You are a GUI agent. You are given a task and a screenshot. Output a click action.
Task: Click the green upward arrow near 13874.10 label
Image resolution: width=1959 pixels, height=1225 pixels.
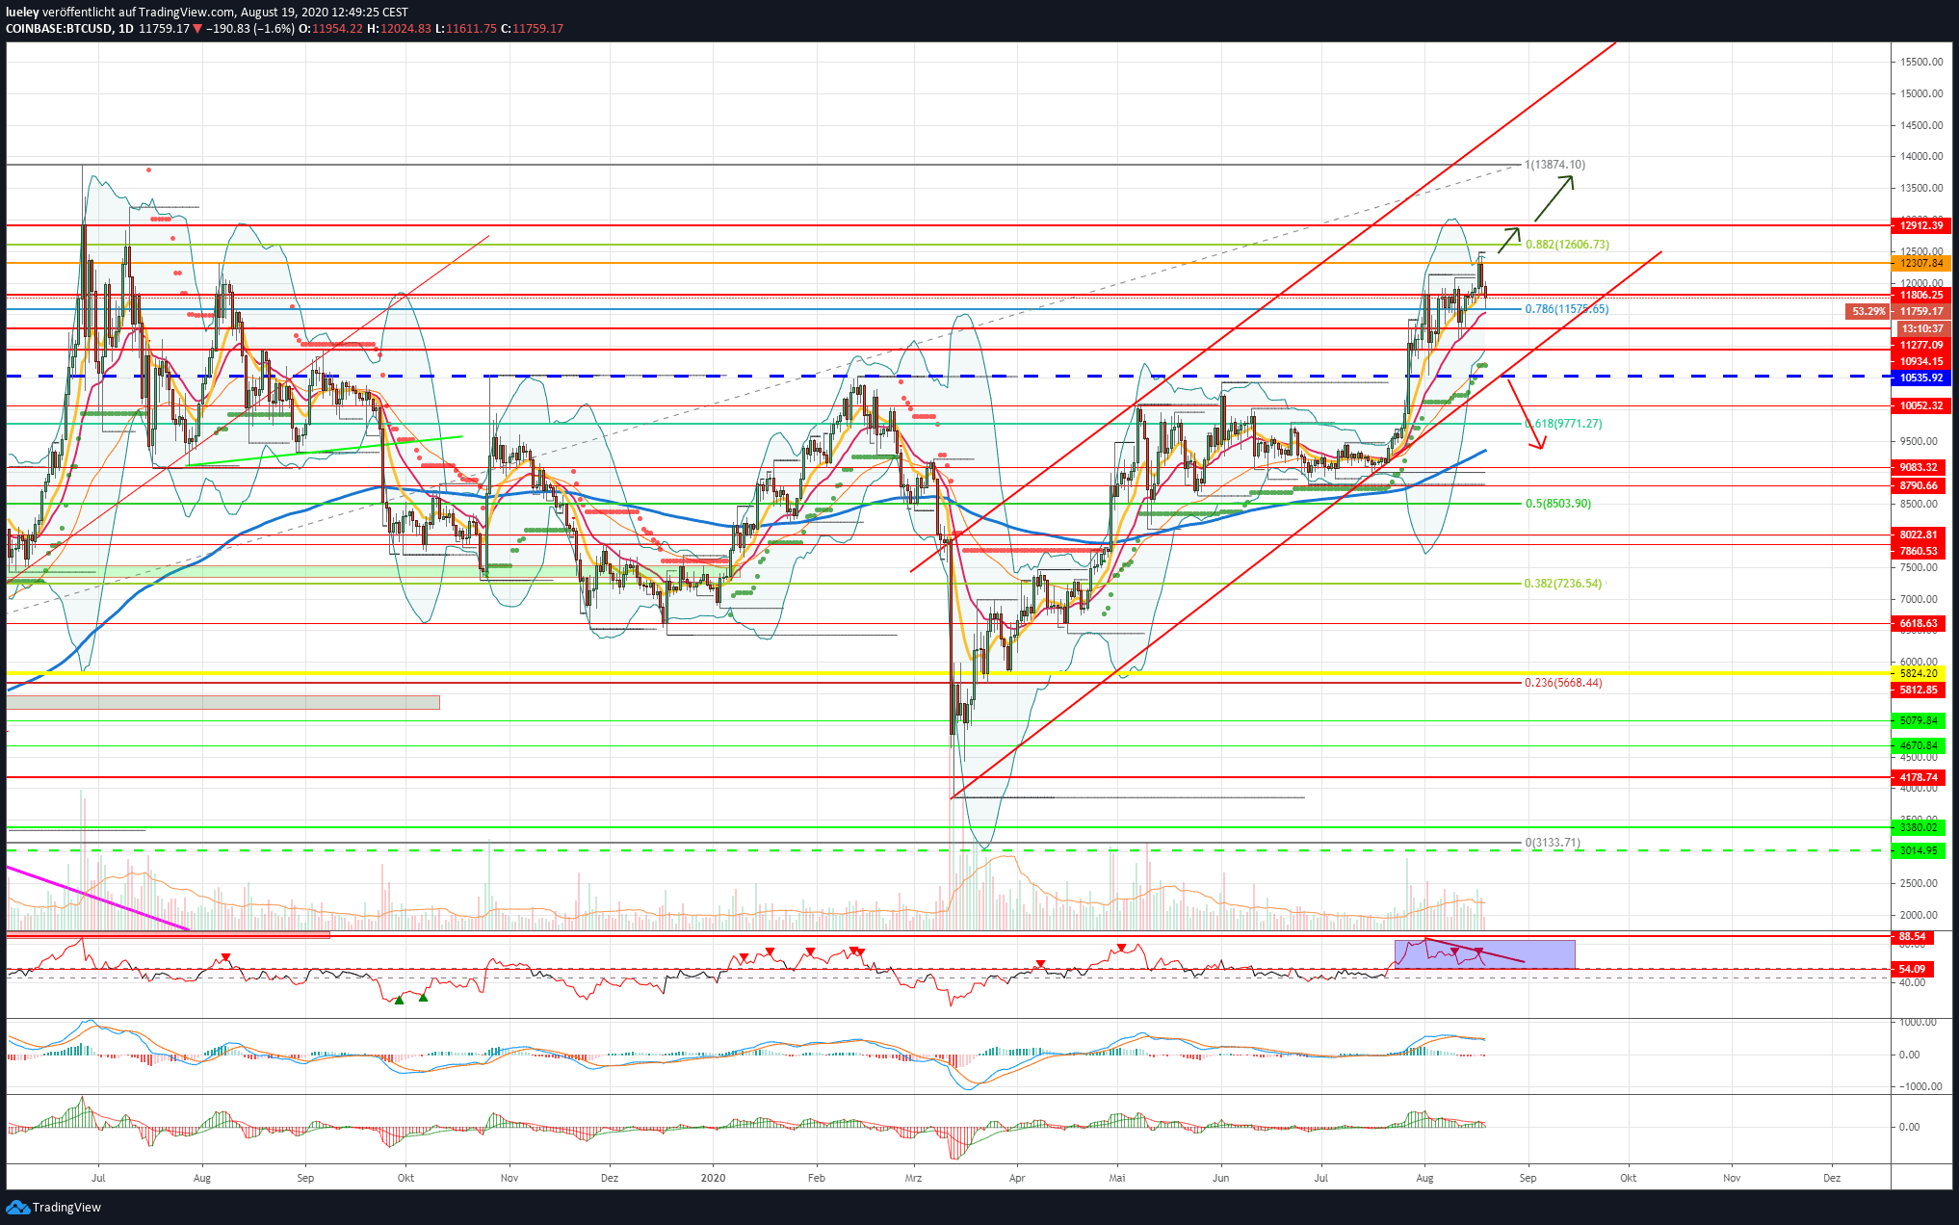pyautogui.click(x=1554, y=198)
